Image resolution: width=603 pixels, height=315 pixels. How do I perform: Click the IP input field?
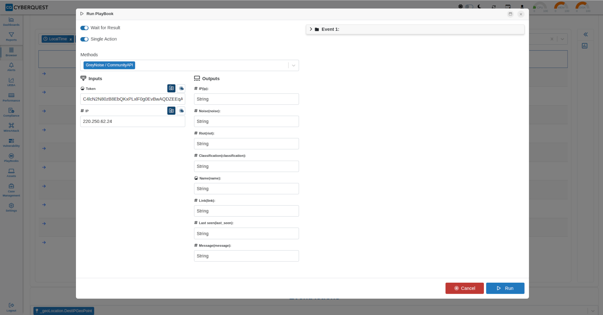(133, 121)
